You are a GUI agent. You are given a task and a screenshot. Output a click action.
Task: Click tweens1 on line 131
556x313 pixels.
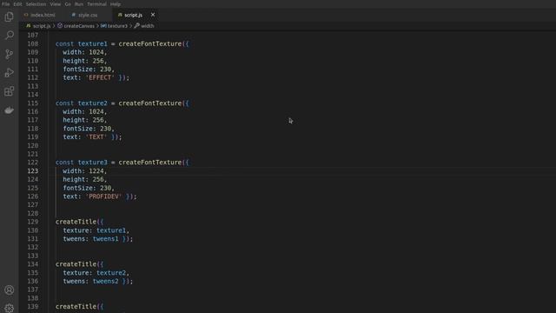click(x=105, y=239)
